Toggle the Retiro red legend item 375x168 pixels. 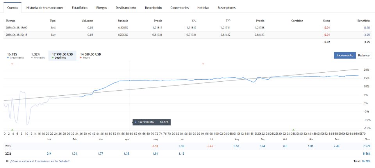click(x=90, y=56)
